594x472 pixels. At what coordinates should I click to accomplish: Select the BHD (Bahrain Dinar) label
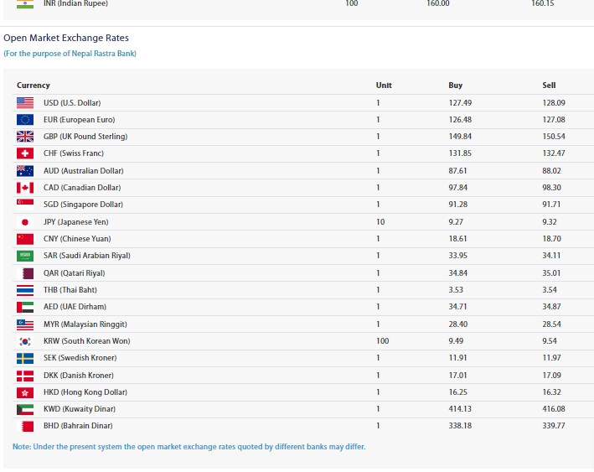pyautogui.click(x=79, y=426)
